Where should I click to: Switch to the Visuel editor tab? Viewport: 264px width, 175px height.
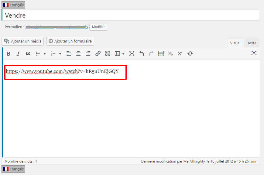pos(235,43)
